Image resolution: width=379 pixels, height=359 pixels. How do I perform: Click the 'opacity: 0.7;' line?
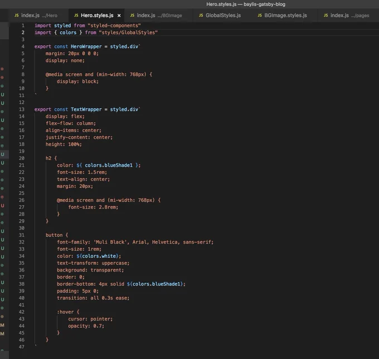(86, 326)
